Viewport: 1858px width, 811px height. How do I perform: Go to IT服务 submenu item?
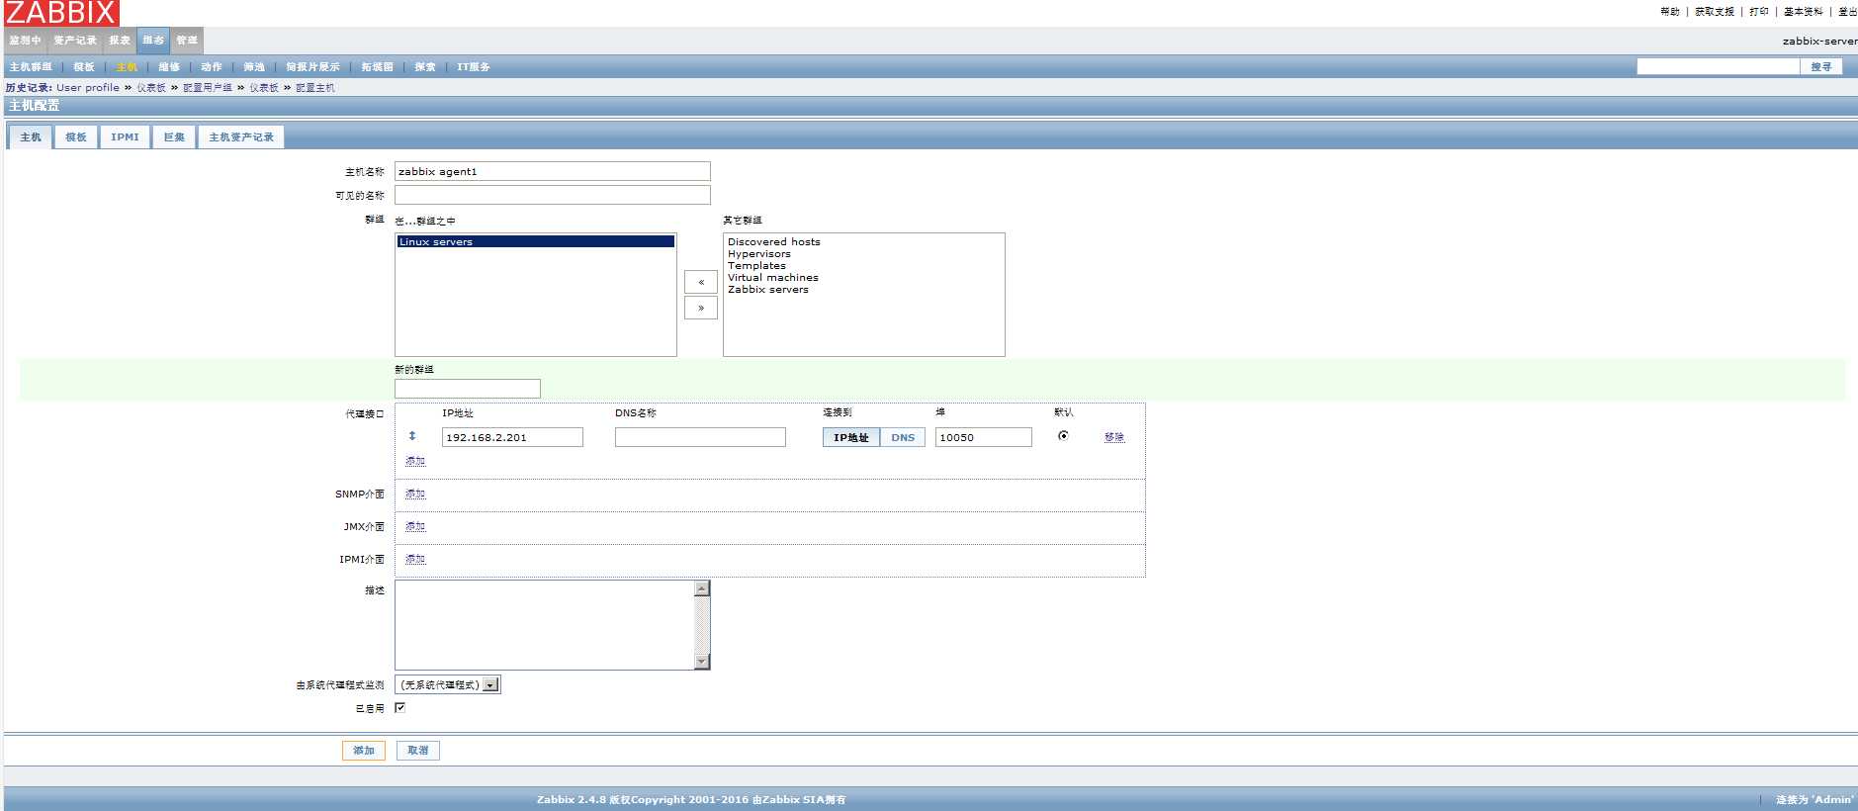point(474,67)
